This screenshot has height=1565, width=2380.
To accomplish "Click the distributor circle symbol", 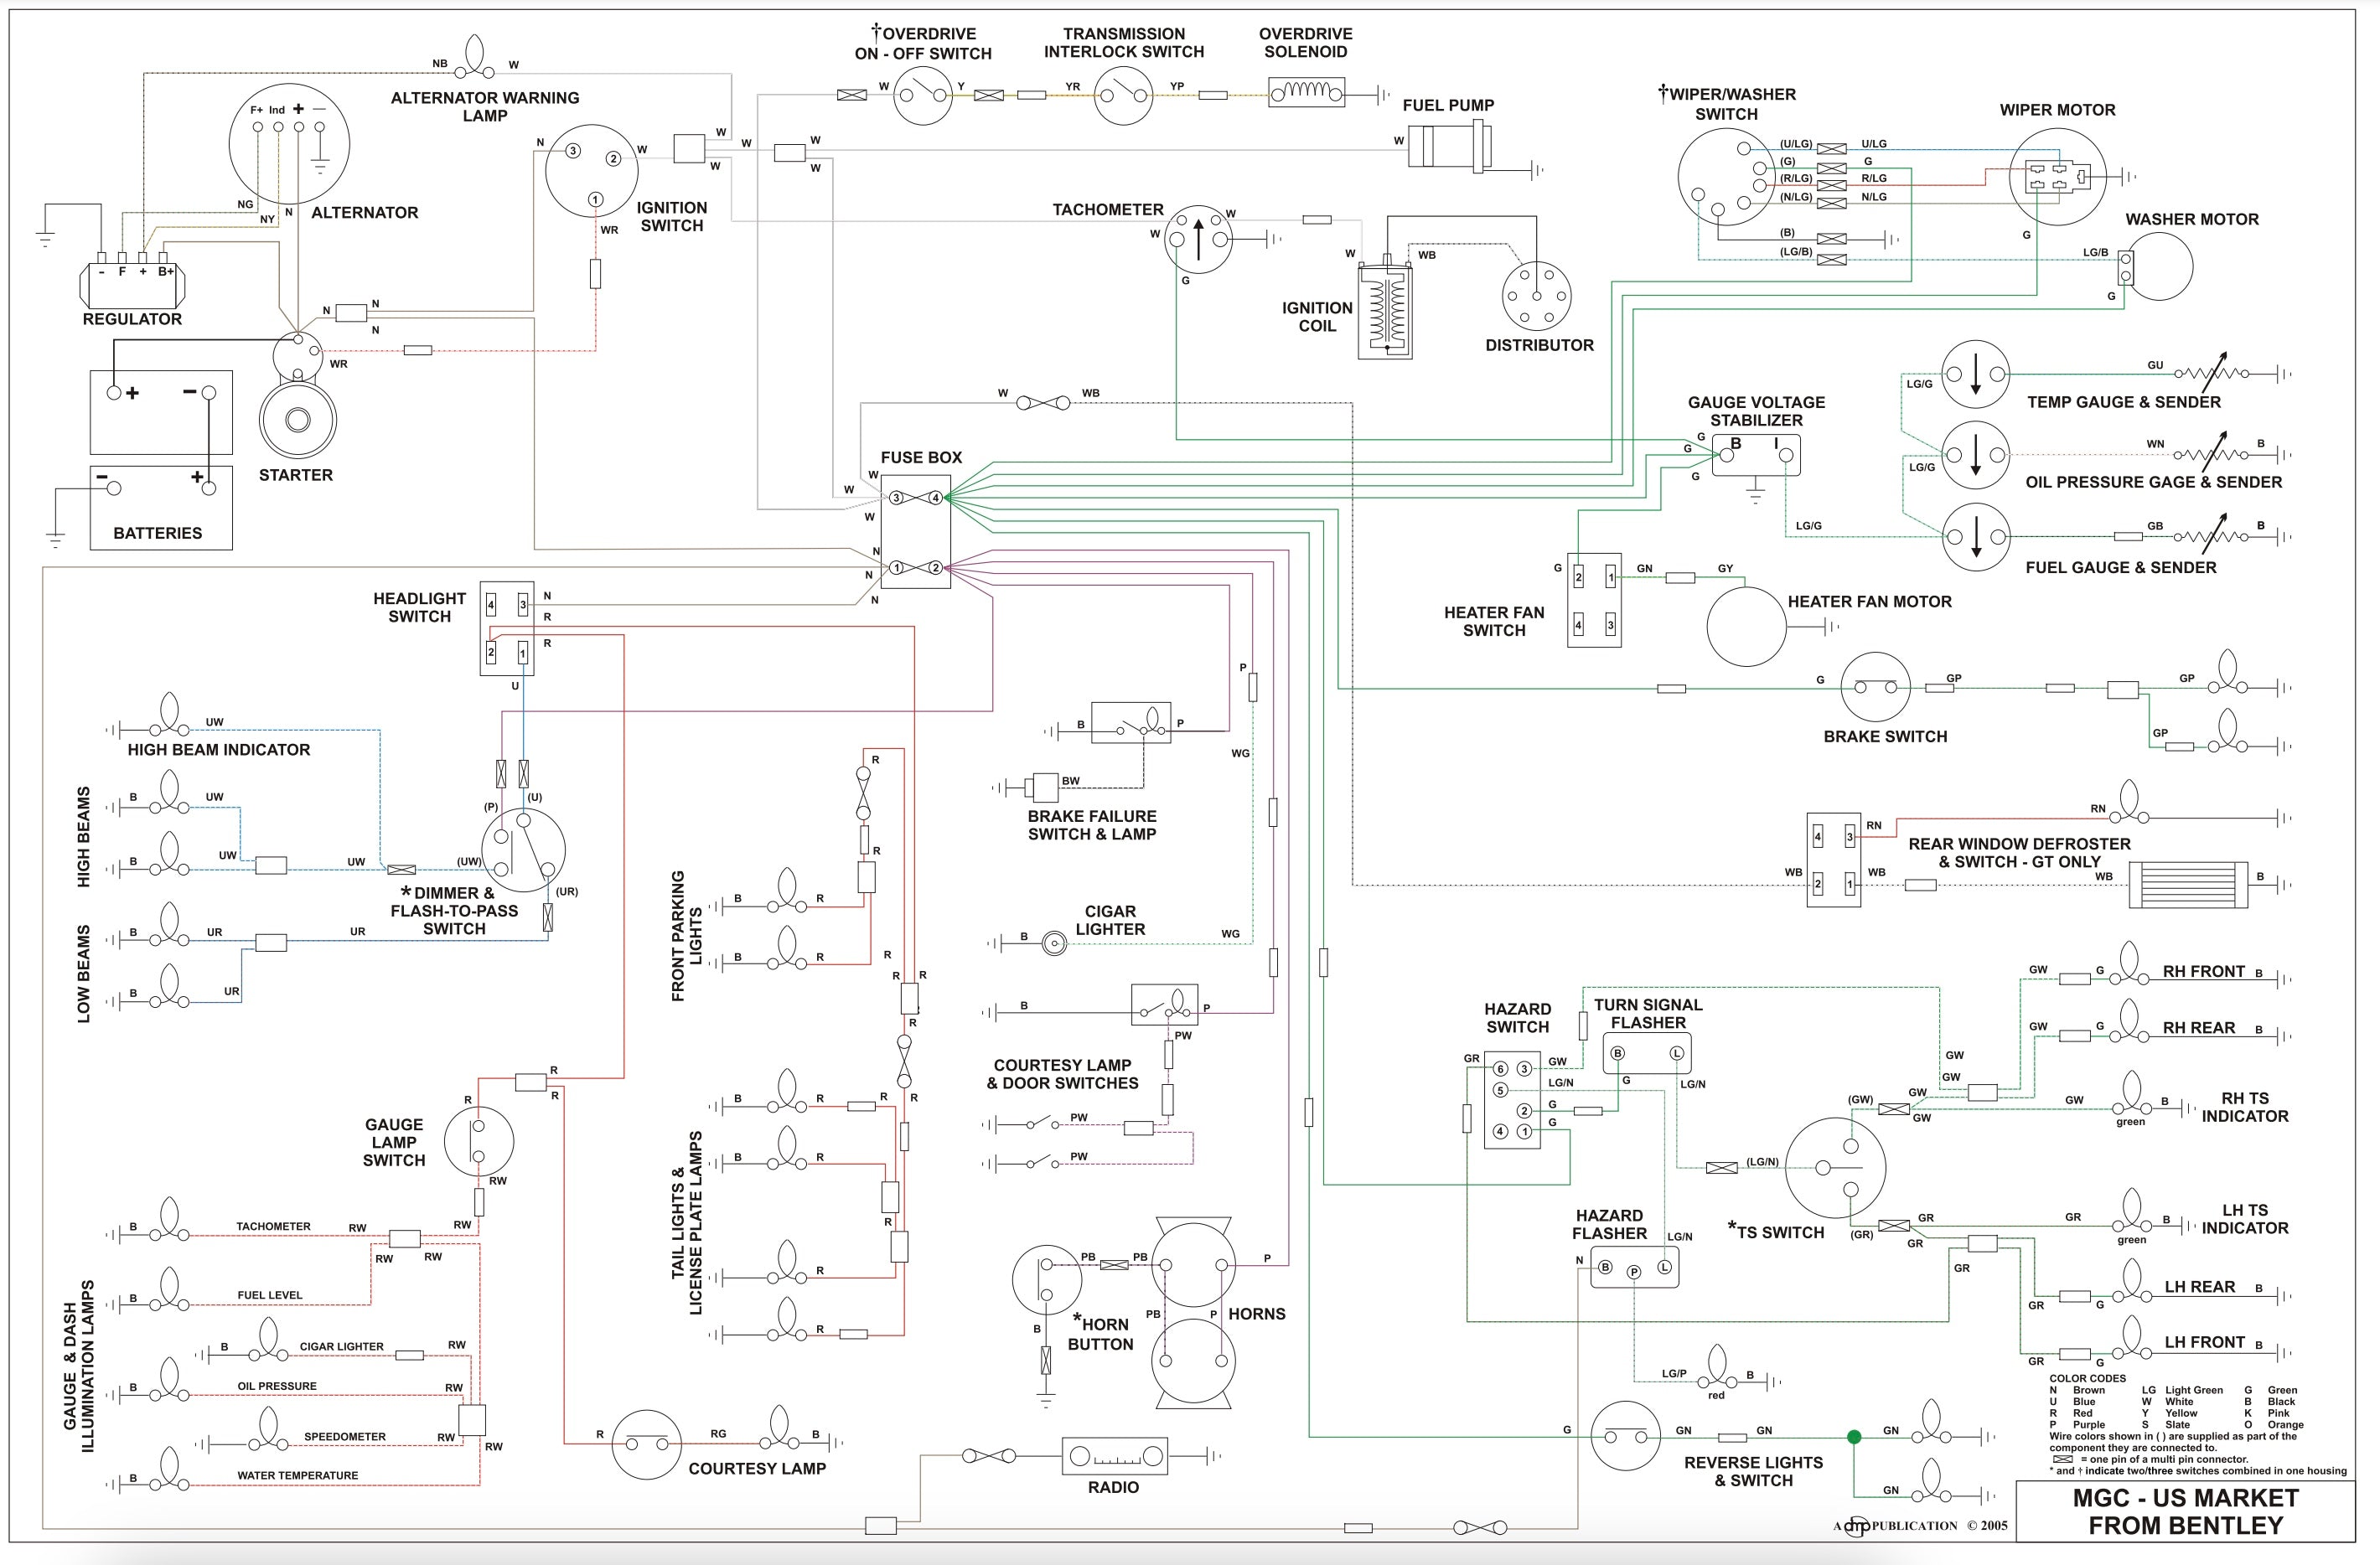I will [x=1536, y=296].
